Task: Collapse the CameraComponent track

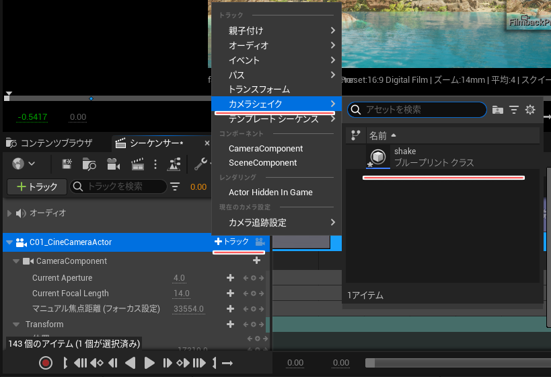Action: click(x=16, y=261)
